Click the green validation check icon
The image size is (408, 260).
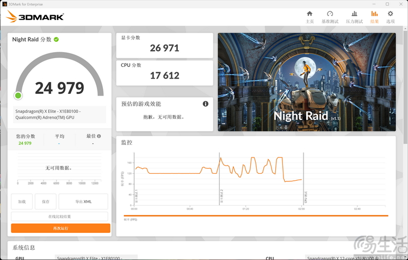click(56, 40)
